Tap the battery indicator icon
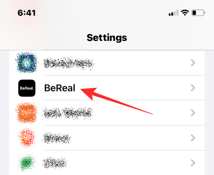Viewport: 214px width, 175px height. pyautogui.click(x=198, y=13)
